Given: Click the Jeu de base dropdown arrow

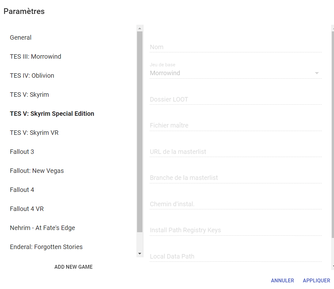Looking at the screenshot, I should click(317, 73).
